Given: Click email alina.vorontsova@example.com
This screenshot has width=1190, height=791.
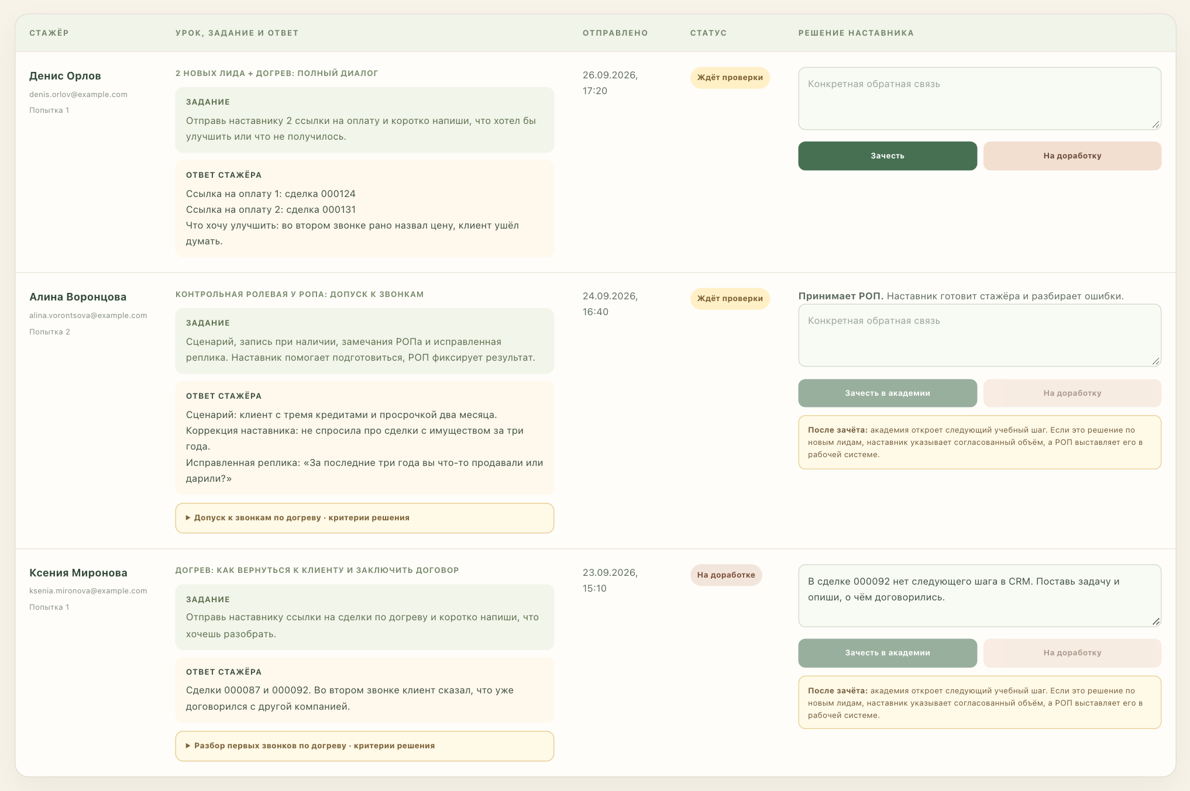Looking at the screenshot, I should pos(88,315).
